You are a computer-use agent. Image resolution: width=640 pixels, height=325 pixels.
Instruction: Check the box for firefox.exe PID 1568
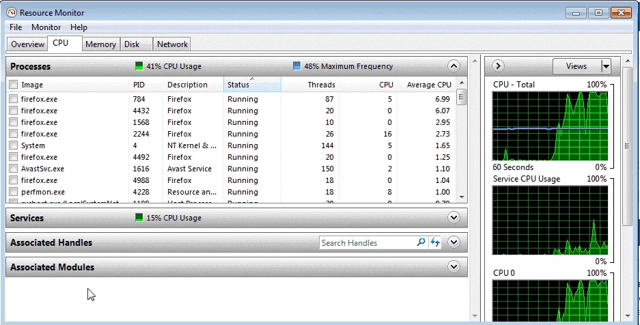click(14, 122)
